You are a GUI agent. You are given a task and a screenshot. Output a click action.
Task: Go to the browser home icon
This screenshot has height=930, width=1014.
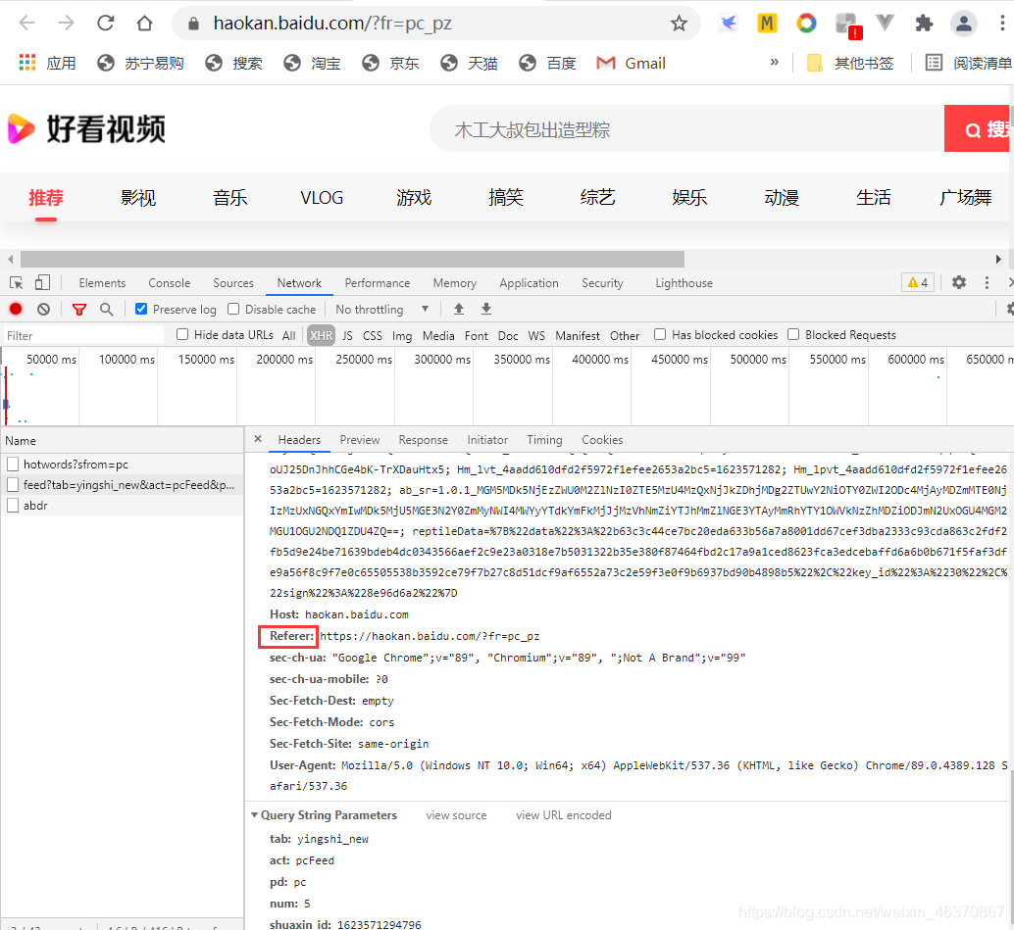144,24
